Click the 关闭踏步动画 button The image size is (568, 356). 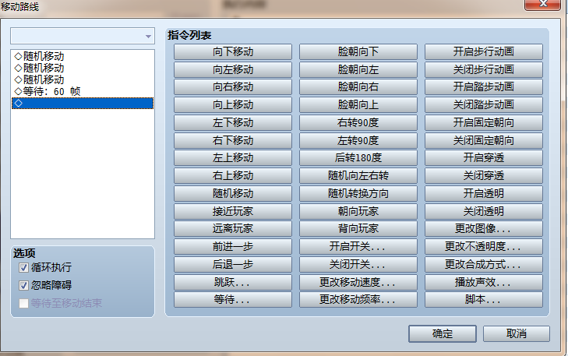(x=484, y=104)
